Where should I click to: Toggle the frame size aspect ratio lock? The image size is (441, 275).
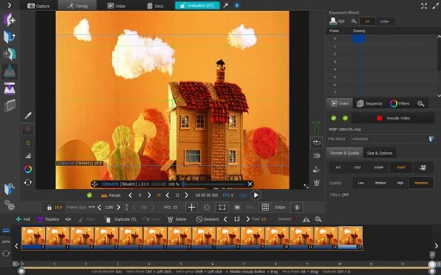(49, 207)
